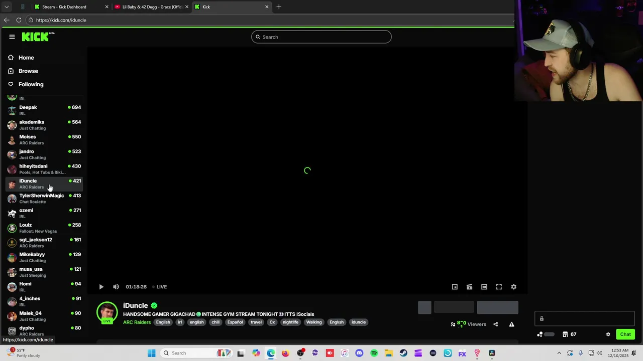The height and width of the screenshot is (361, 643).
Task: Open musa_usa channel from sidebar
Action: pos(44,272)
